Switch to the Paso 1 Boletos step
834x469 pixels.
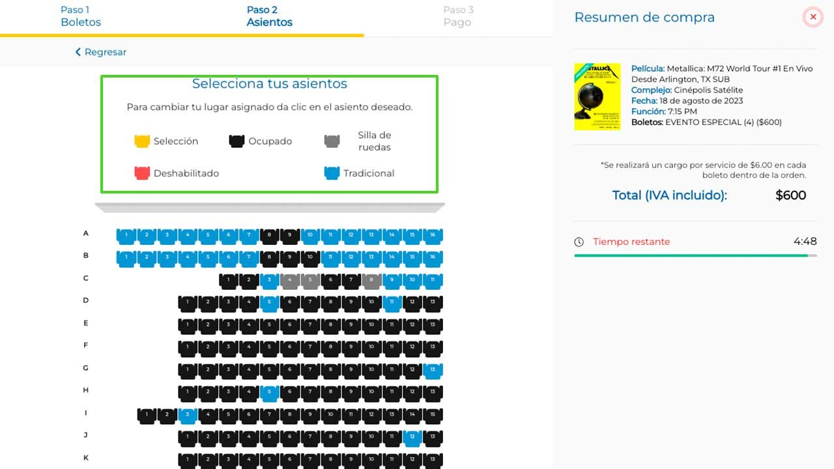click(x=80, y=16)
